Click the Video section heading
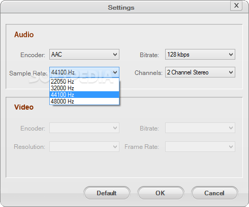This screenshot has height=207, width=249. coord(24,107)
